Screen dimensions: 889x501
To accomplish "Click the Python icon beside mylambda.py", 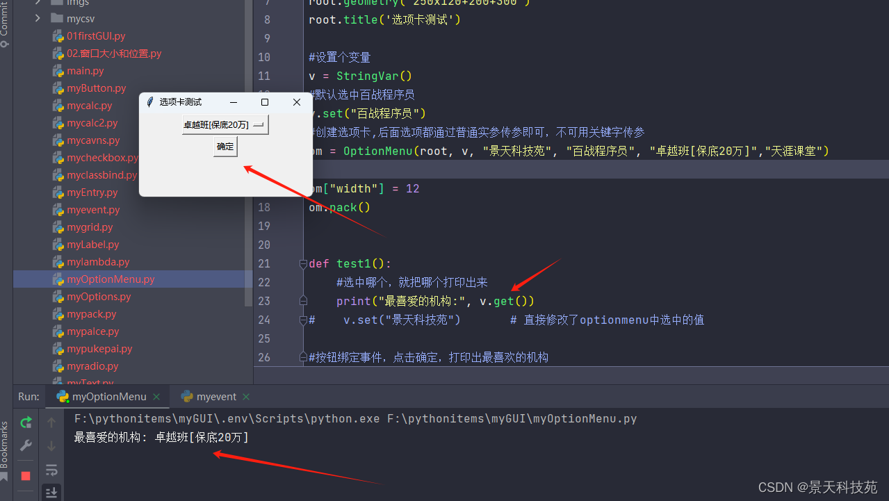I will click(x=58, y=262).
